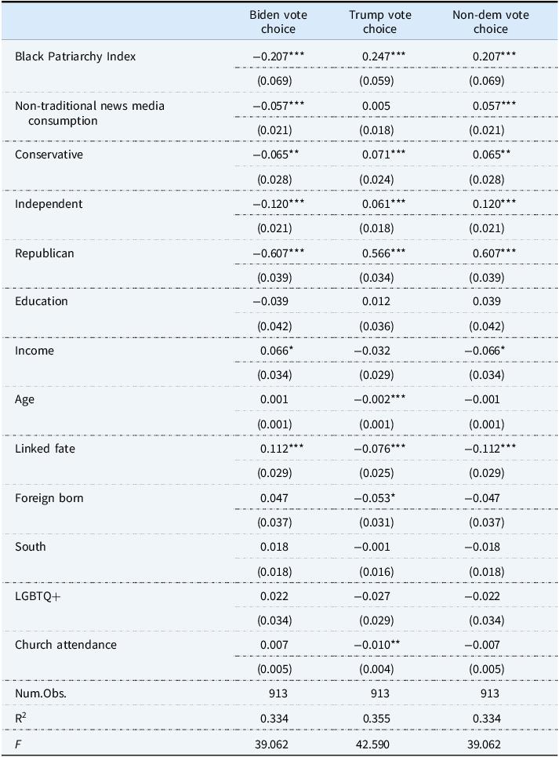
Task: Select the Education row label
Action: pos(42,301)
